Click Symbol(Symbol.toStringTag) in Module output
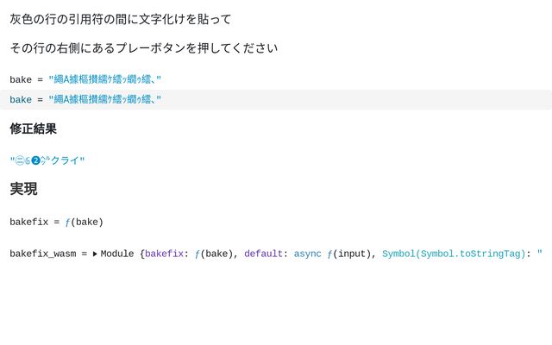This screenshot has width=552, height=345. 454,254
